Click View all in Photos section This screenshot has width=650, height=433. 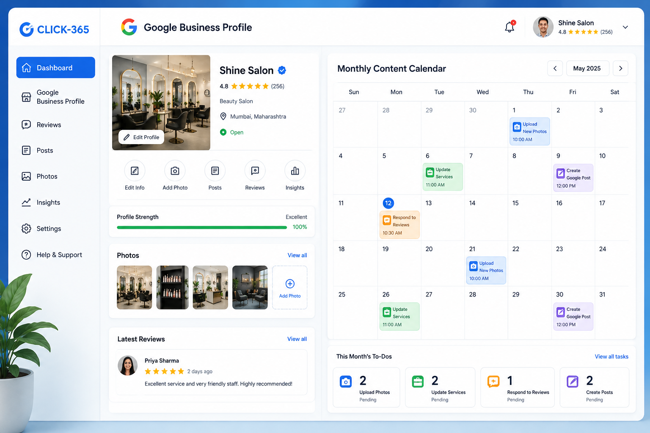(297, 255)
